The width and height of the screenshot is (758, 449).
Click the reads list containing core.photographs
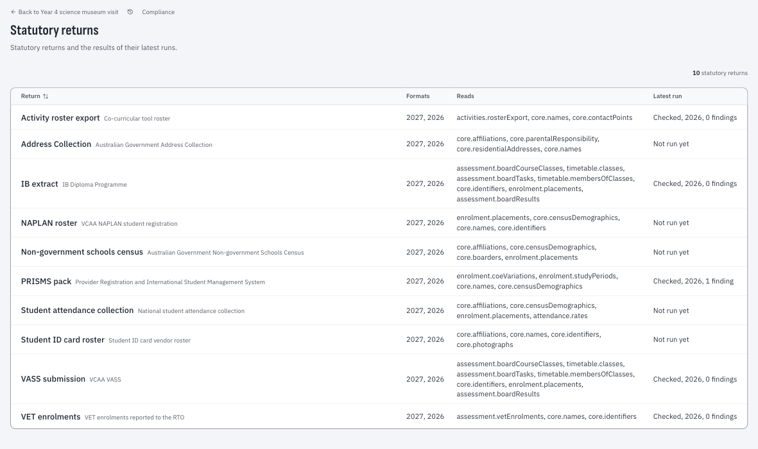point(529,340)
